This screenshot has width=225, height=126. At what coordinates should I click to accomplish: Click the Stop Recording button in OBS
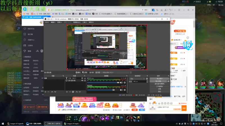pos(158,81)
